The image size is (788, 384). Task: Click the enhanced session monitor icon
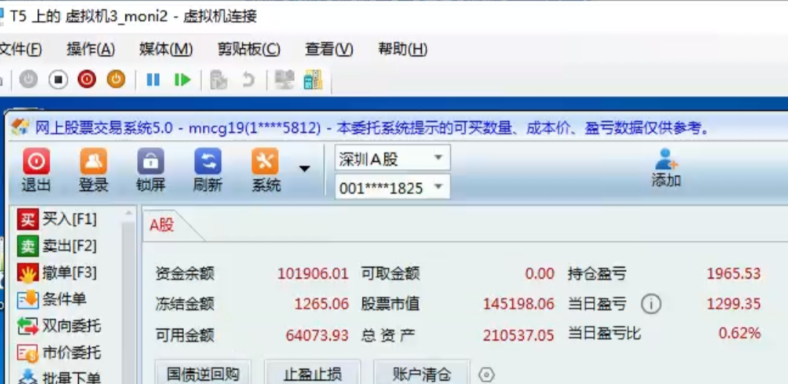[x=285, y=79]
